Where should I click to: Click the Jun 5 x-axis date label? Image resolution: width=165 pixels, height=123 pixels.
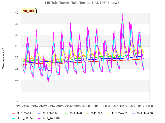click(123, 106)
